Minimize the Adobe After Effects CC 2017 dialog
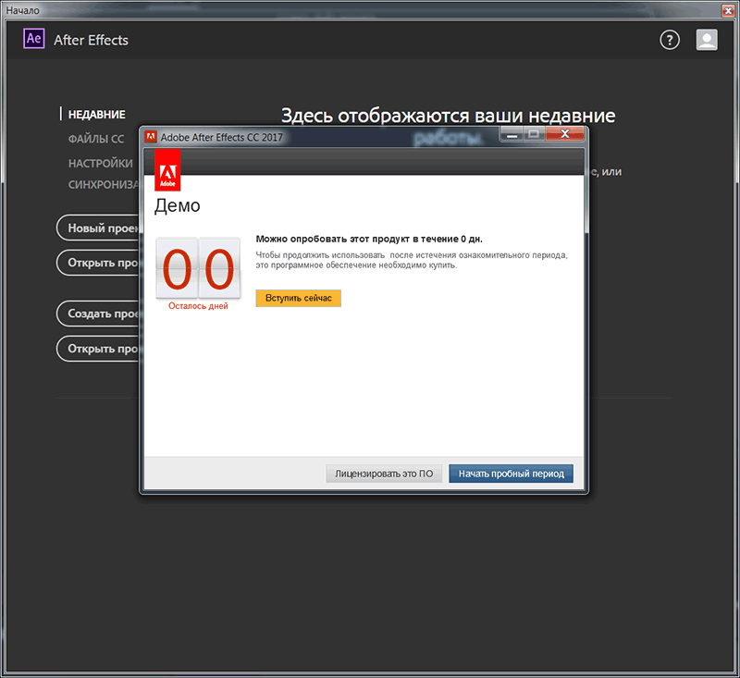740x678 pixels. pyautogui.click(x=512, y=134)
